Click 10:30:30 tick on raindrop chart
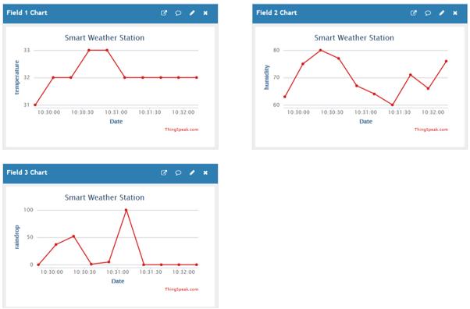The width and height of the screenshot is (470, 309). pos(84,272)
